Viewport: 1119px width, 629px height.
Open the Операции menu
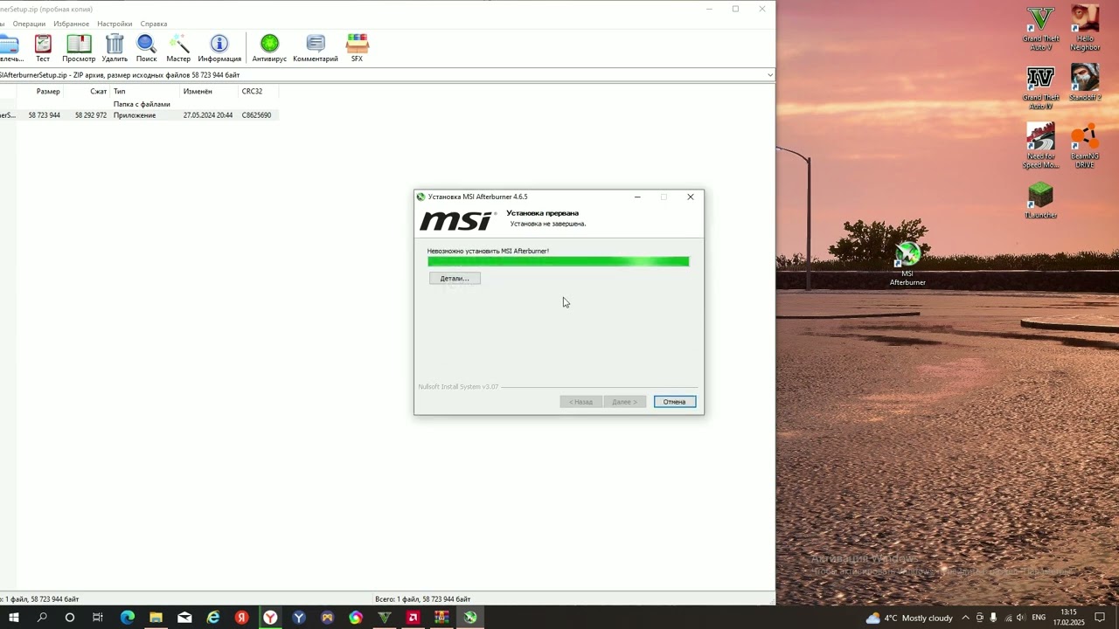(x=29, y=24)
